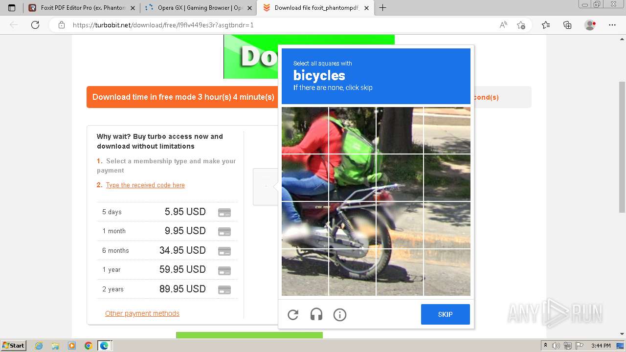Open Windows Media Player from taskbar
Screen dimensions: 626x352
[x=72, y=346]
